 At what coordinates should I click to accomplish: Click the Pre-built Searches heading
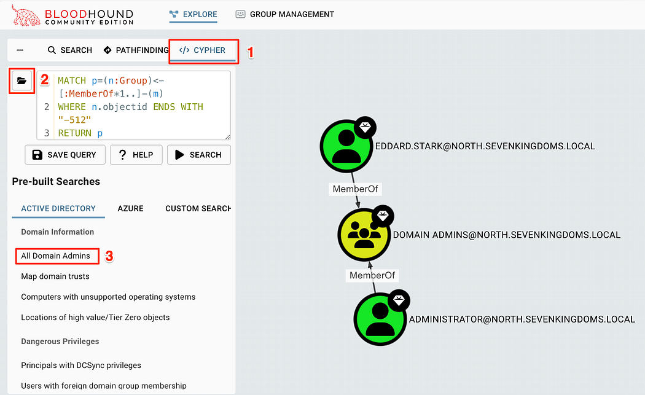coord(56,181)
